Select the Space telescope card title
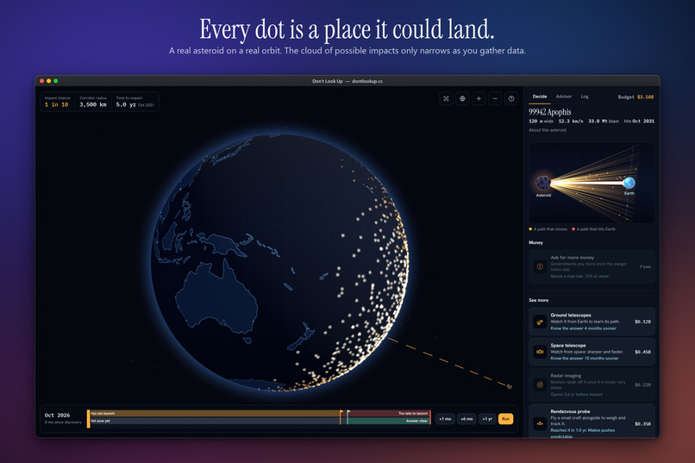Viewport: 695px width, 463px height. [x=567, y=345]
